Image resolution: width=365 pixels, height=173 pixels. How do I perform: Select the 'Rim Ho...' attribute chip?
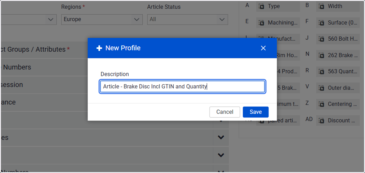coord(288,55)
